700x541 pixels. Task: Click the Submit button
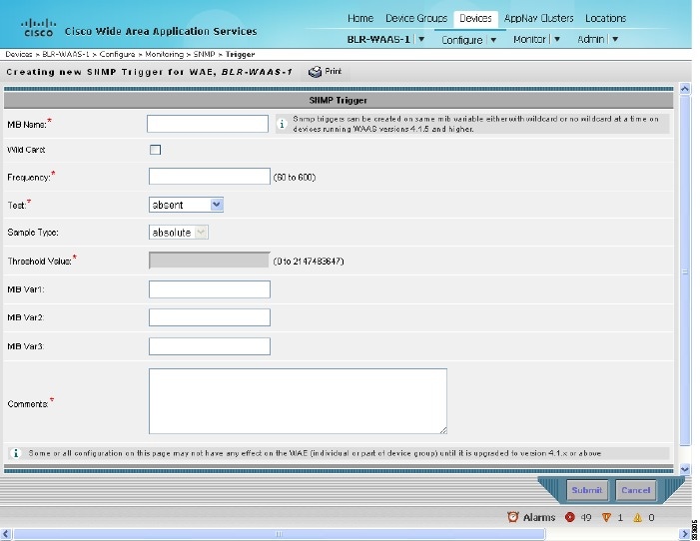tap(587, 490)
